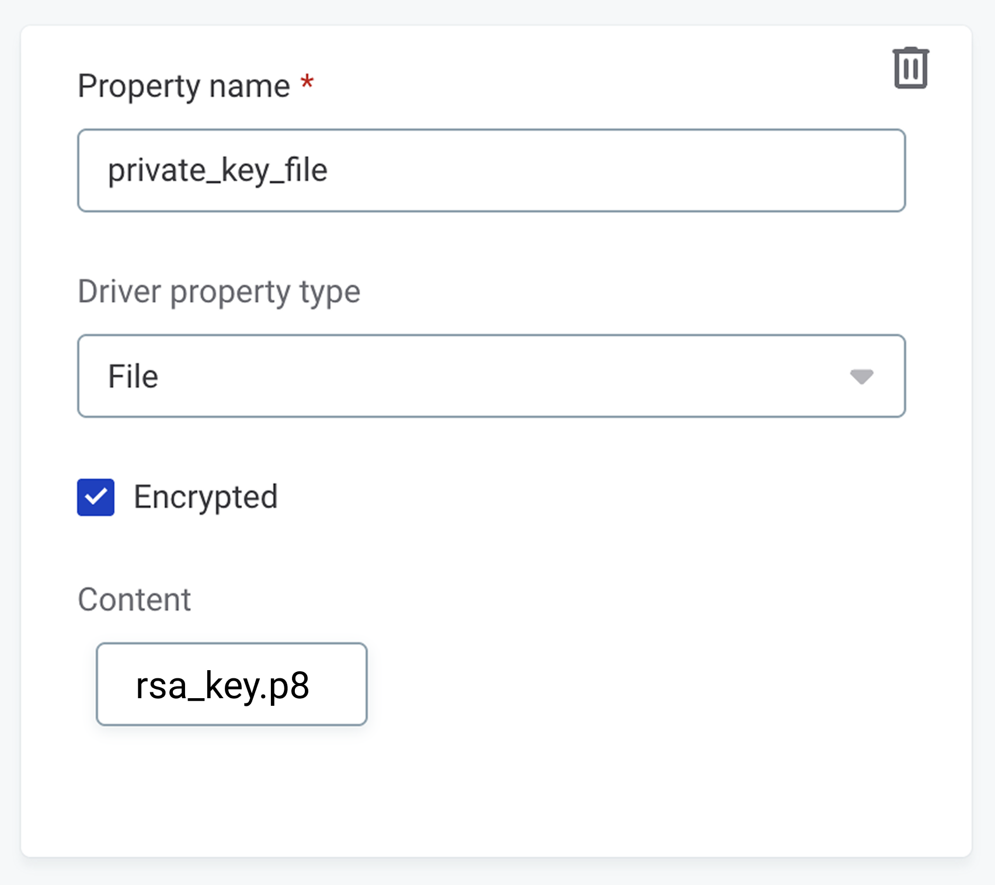Click the white checkmark icon beside Encrypted
The height and width of the screenshot is (885, 995).
point(96,497)
